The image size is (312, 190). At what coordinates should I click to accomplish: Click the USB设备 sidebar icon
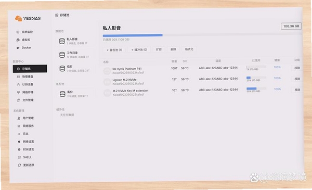pyautogui.click(x=18, y=84)
